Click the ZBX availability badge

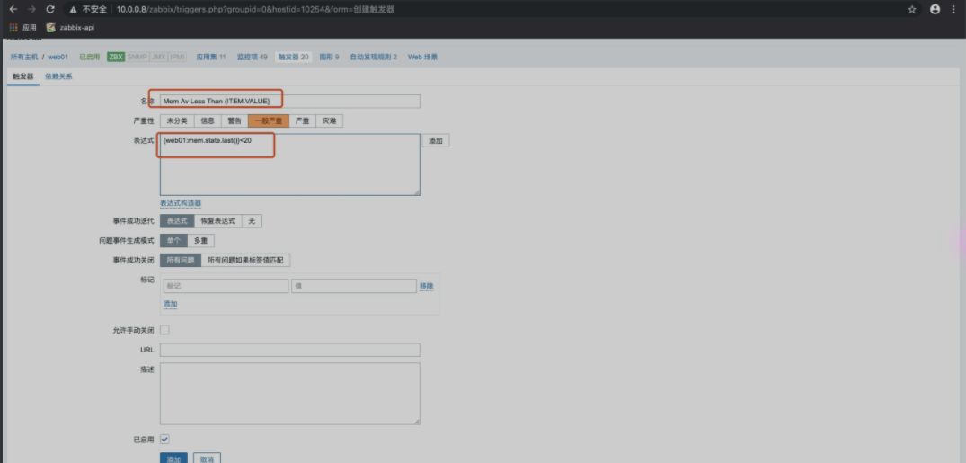(116, 57)
